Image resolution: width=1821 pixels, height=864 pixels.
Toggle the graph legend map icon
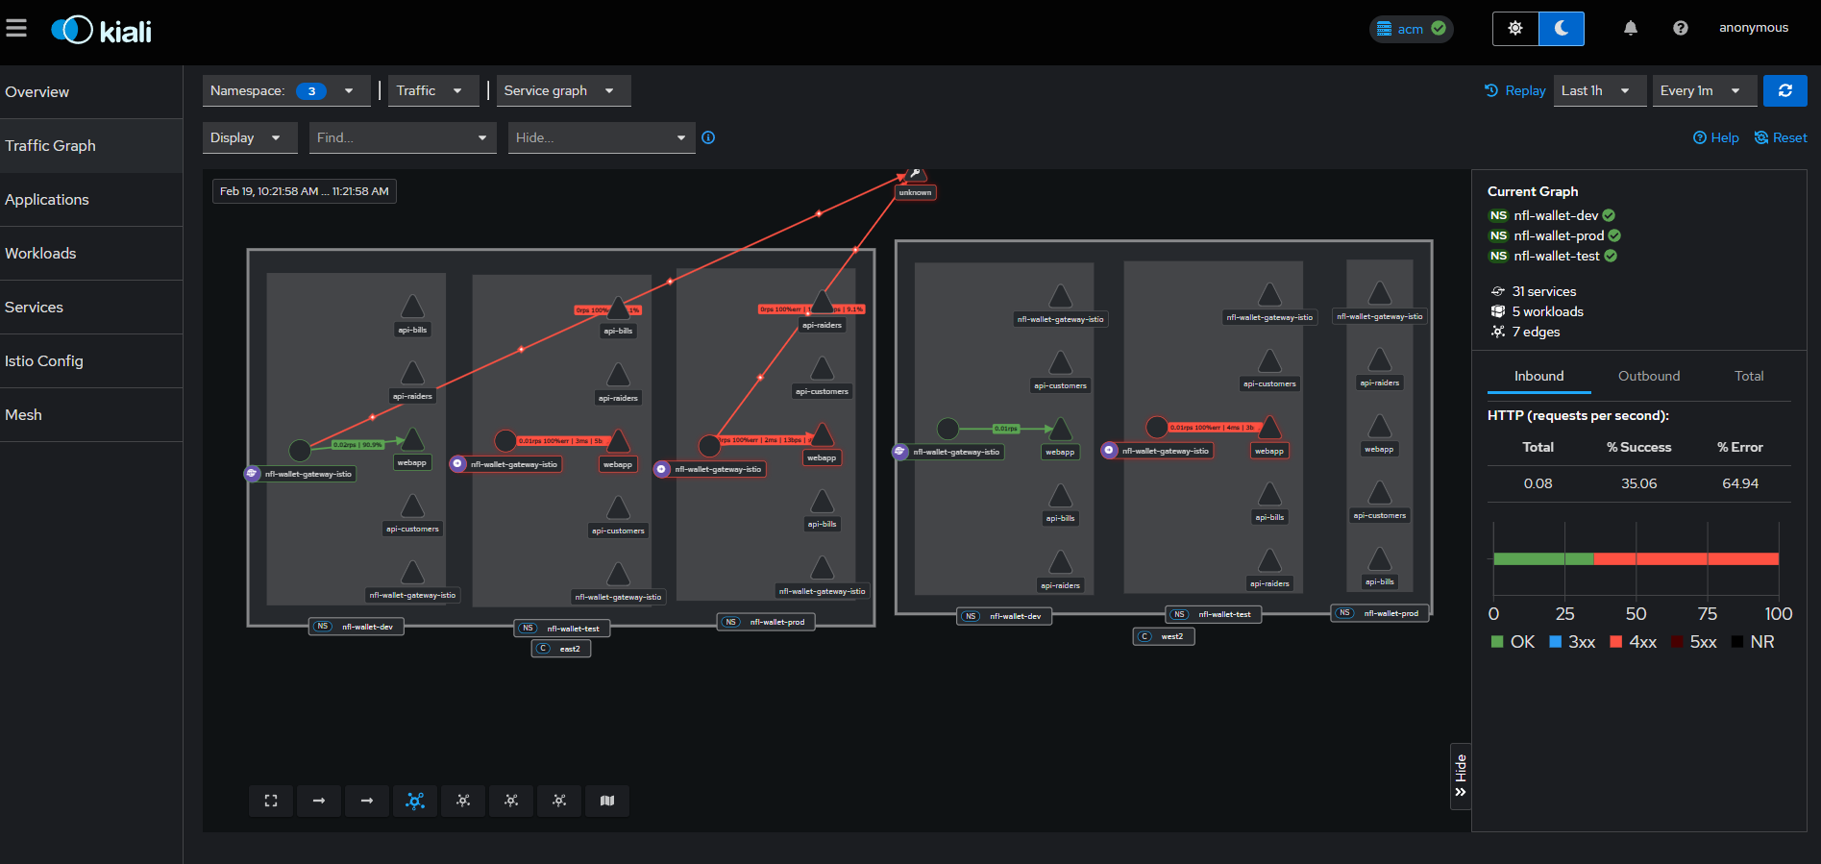coord(607,801)
